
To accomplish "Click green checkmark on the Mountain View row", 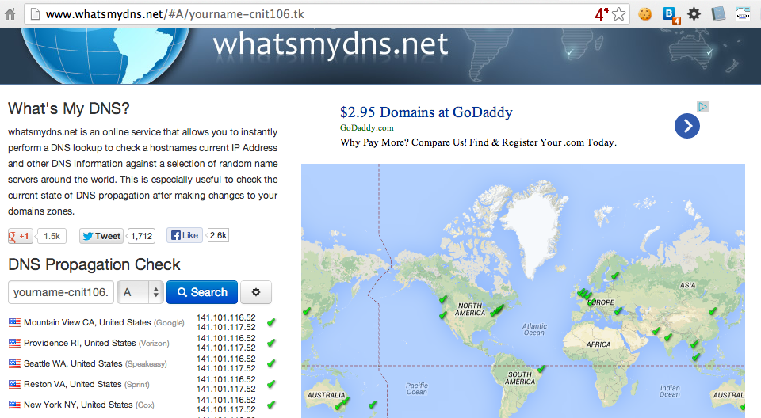I will pyautogui.click(x=271, y=322).
